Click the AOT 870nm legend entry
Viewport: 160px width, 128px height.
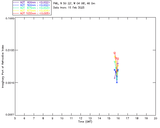[x=31, y=10]
